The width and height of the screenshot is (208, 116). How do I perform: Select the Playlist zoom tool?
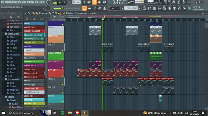(x=56, y=13)
